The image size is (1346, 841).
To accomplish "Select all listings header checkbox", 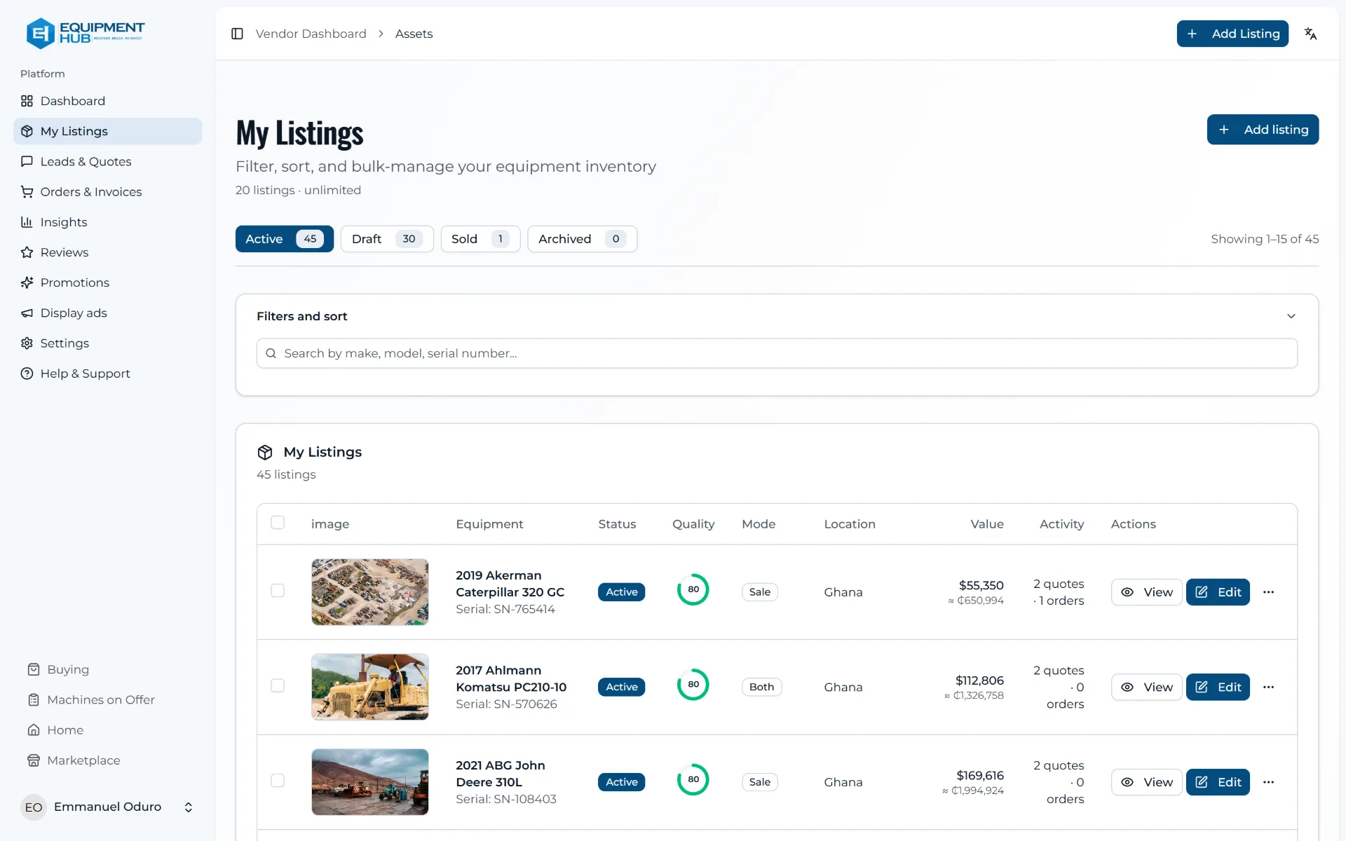I will pyautogui.click(x=278, y=522).
